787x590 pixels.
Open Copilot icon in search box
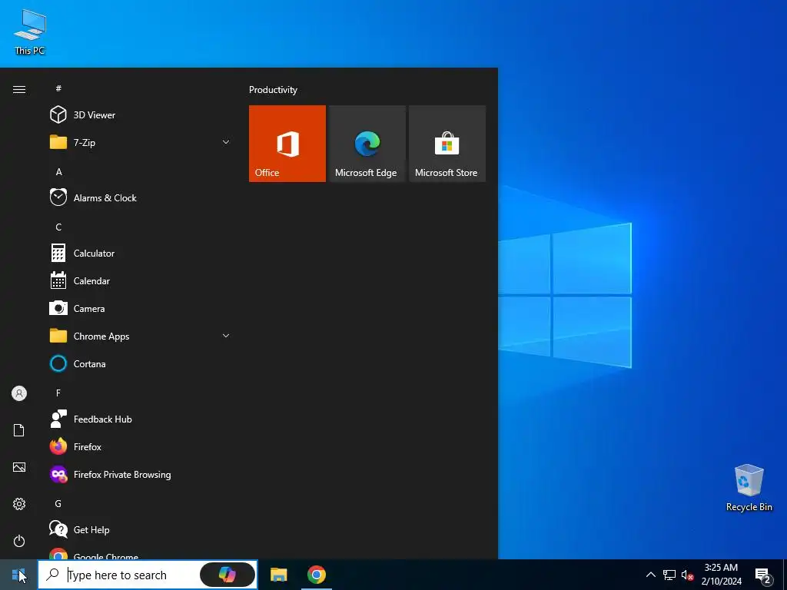(x=227, y=575)
